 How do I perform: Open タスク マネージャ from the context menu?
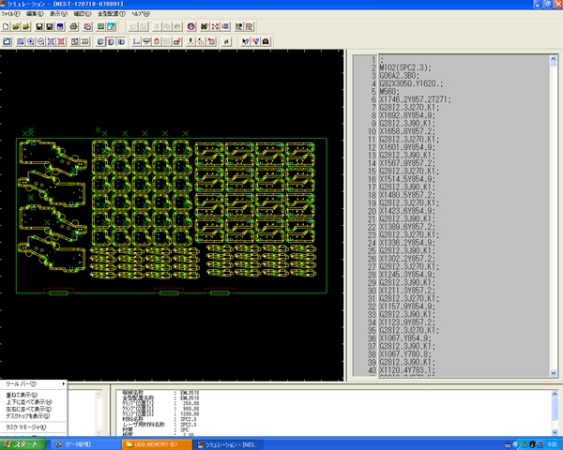point(34,427)
